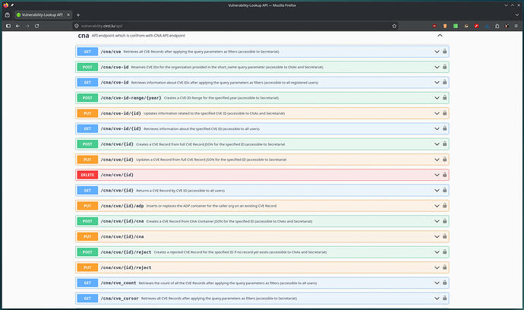Click lock icon on DELETE /cna/cve/{id}

(x=444, y=175)
